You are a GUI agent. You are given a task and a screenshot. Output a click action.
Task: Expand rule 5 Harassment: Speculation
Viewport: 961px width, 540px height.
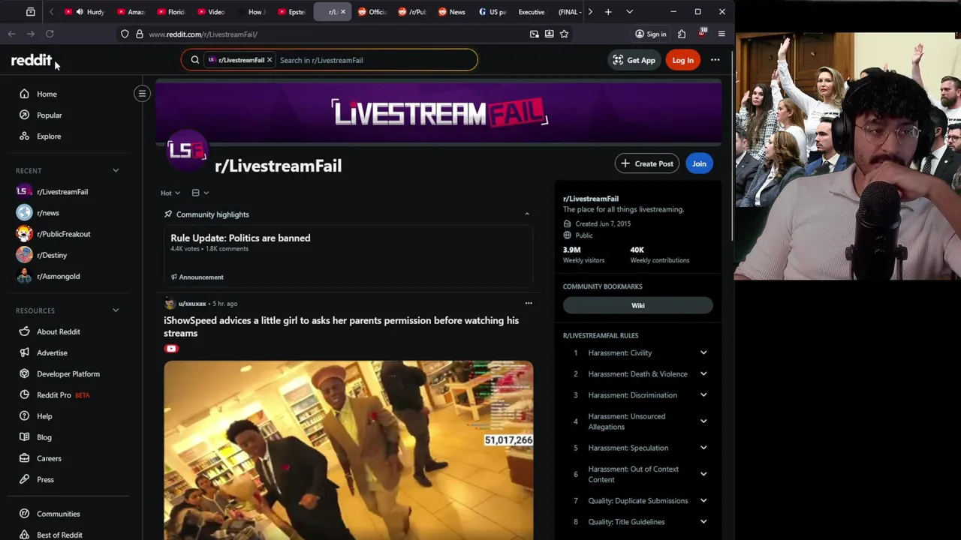703,448
